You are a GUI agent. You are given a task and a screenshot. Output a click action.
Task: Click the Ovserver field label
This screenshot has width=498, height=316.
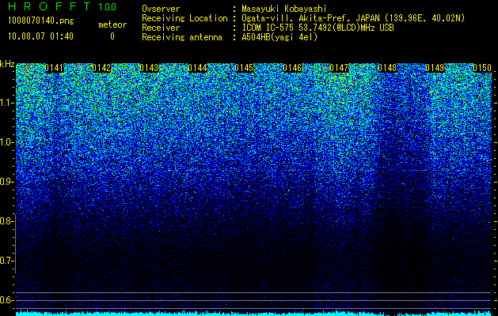click(x=161, y=9)
